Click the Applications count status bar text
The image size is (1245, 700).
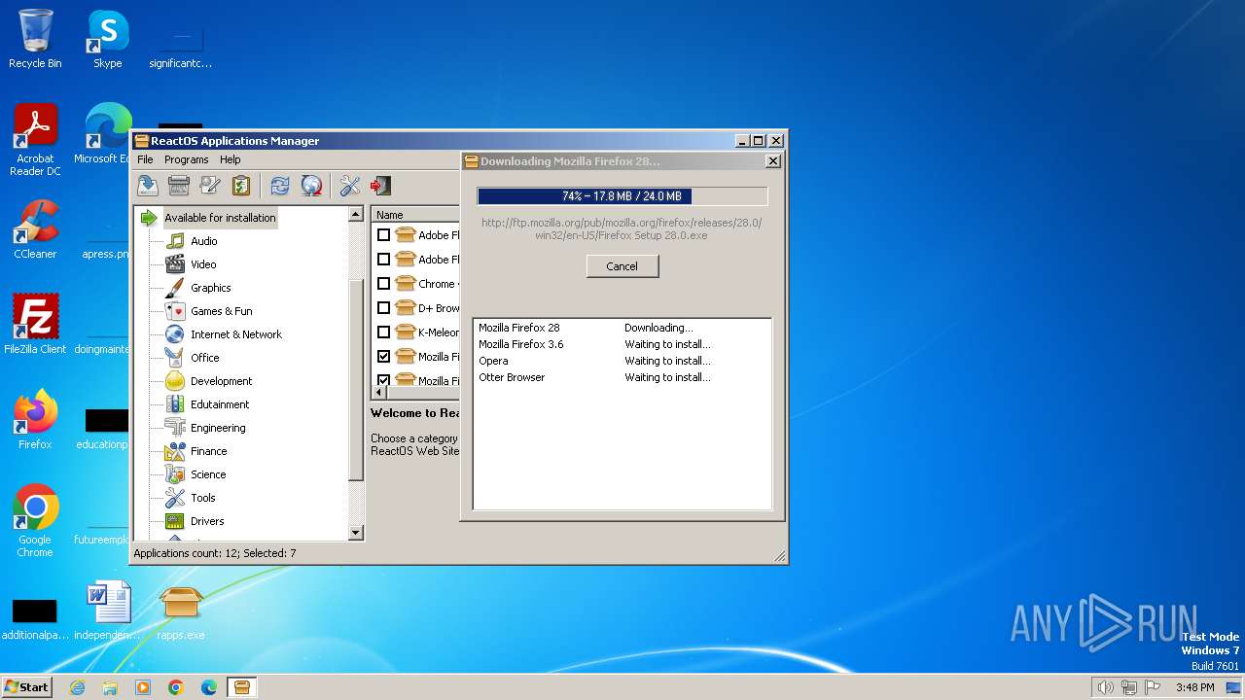pyautogui.click(x=215, y=553)
